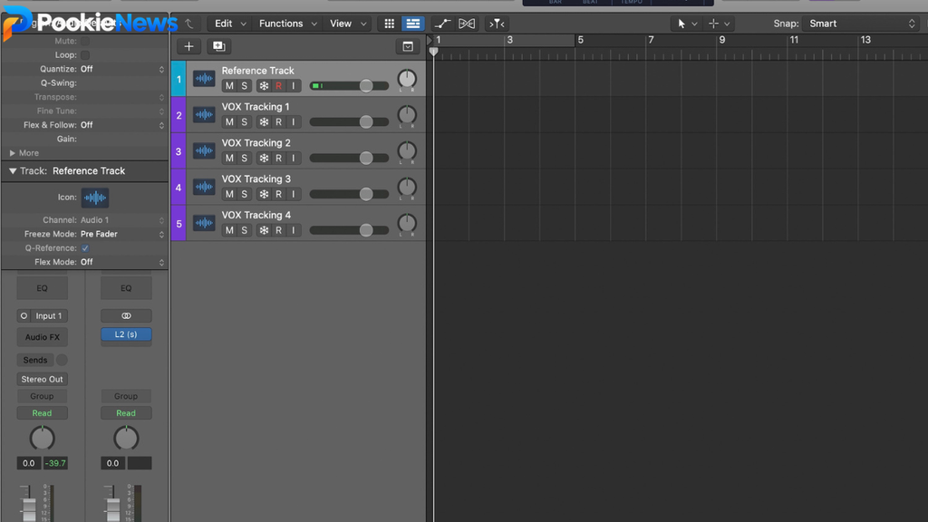The width and height of the screenshot is (928, 522).
Task: Click the Stereo Out output button
Action: coord(42,379)
